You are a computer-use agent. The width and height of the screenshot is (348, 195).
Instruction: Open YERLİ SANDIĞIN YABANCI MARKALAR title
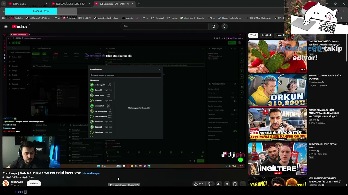coord(325,180)
